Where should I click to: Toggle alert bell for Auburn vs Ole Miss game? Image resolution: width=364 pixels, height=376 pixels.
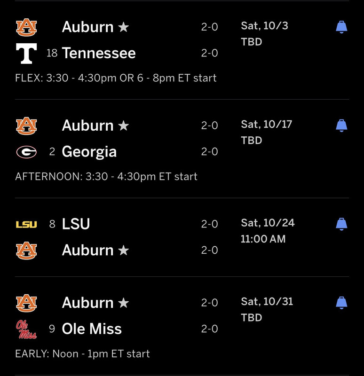click(341, 303)
